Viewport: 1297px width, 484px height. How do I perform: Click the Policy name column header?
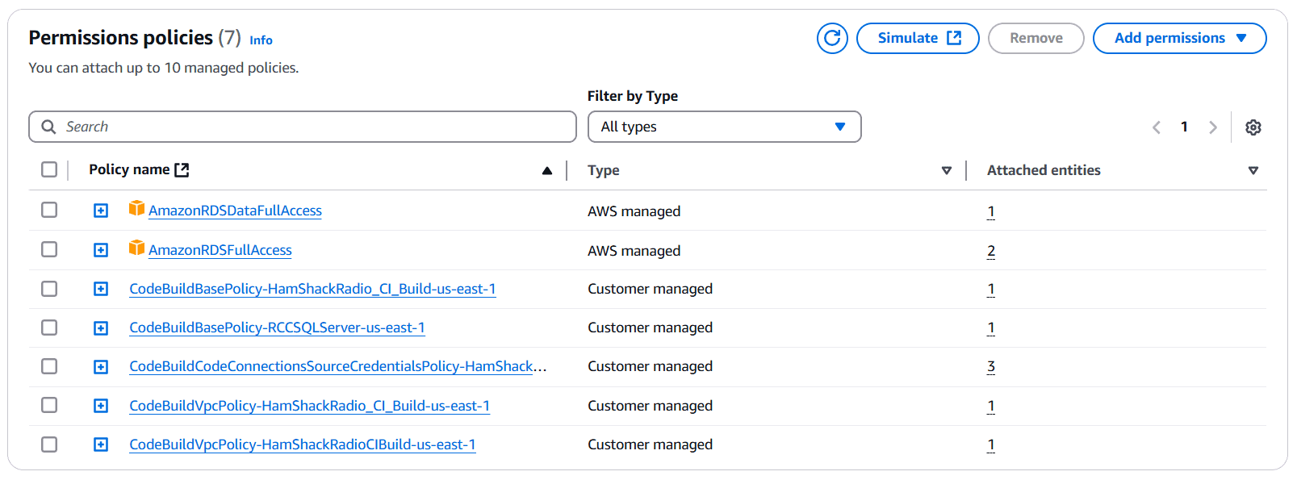click(x=129, y=169)
